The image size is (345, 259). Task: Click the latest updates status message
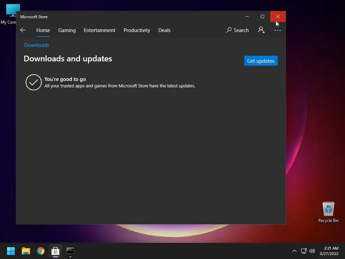120,86
